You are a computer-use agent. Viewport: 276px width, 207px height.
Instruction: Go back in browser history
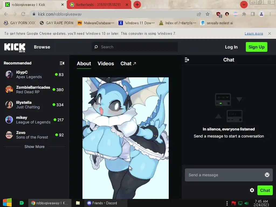6,14
